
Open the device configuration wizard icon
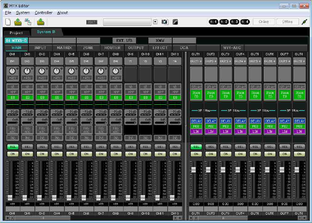coord(28,21)
